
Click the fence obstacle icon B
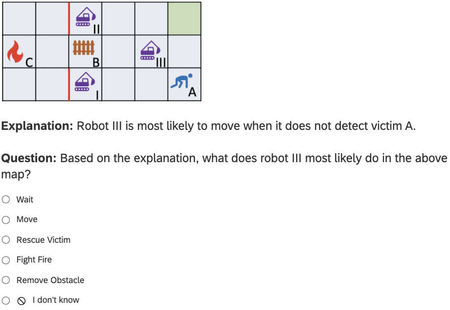83,47
